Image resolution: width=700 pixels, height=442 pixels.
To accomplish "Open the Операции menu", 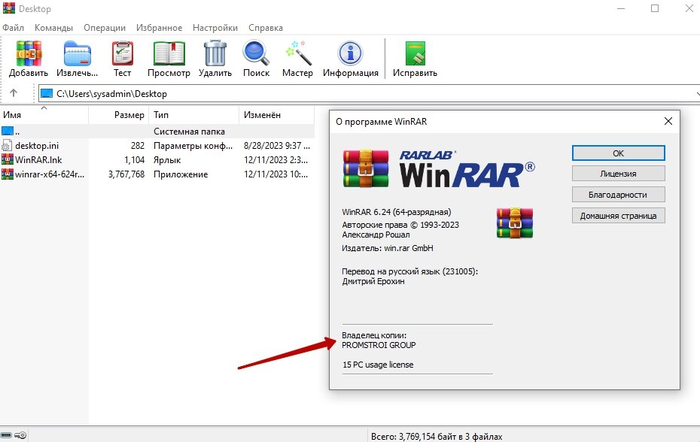I will tap(105, 28).
